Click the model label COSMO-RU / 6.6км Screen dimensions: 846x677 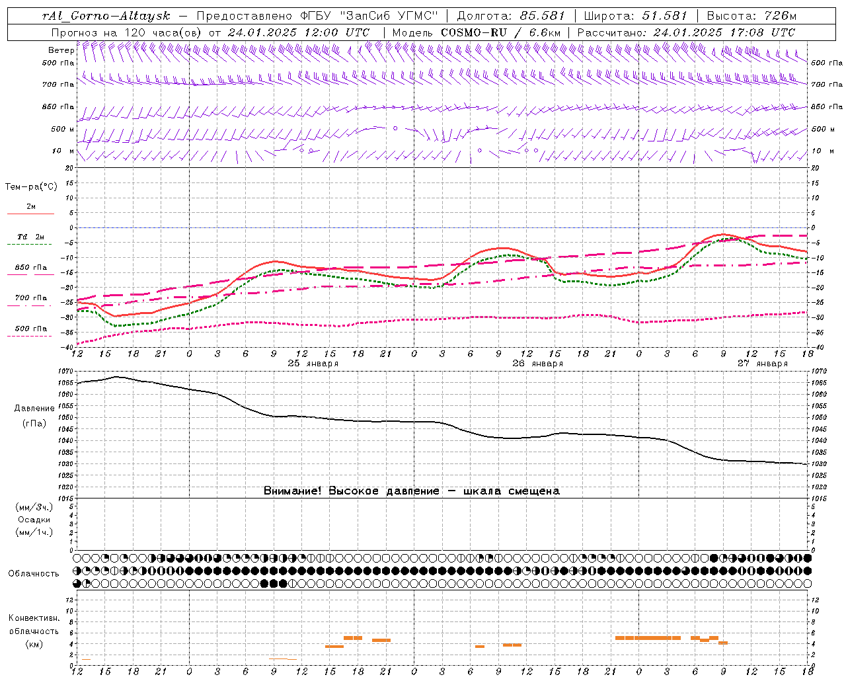pyautogui.click(x=501, y=32)
